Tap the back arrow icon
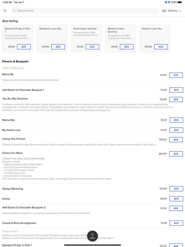Image resolution: width=185 pixels, height=247 pixels. [5, 11]
